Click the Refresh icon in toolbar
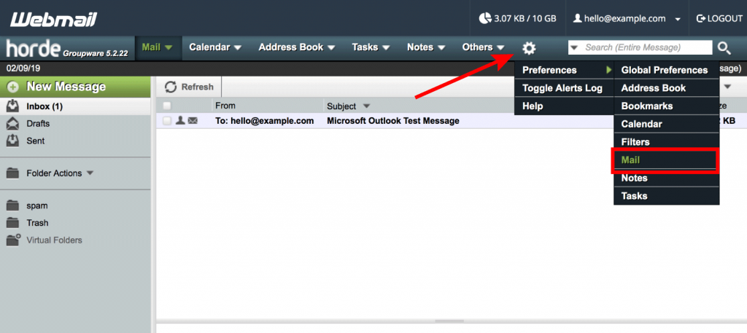 click(171, 87)
